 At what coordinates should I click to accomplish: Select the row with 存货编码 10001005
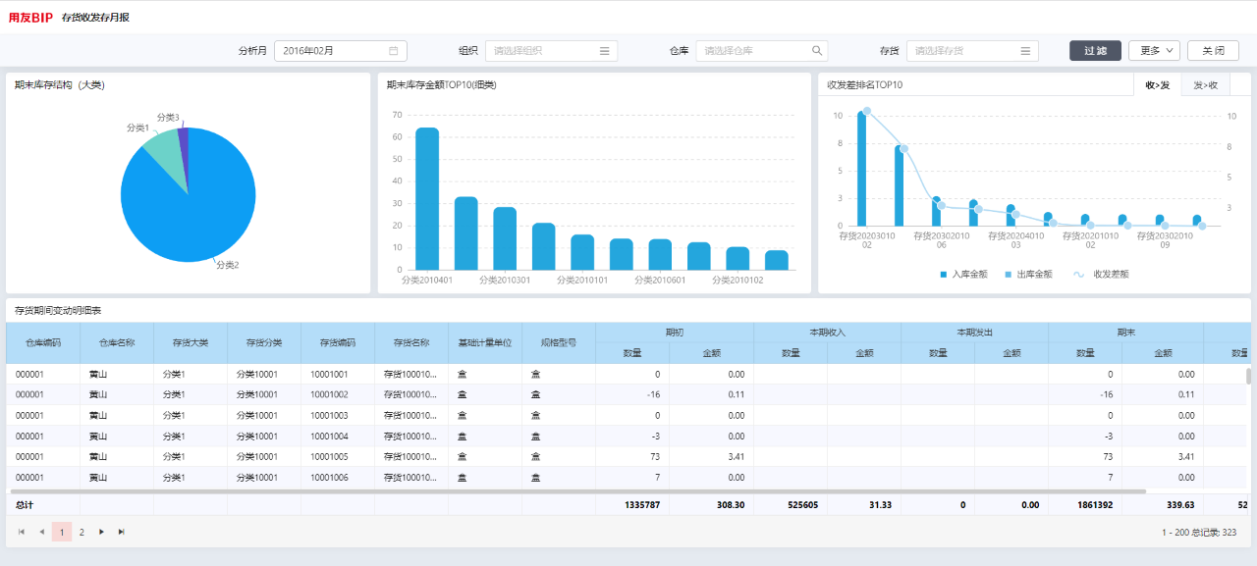click(x=626, y=456)
